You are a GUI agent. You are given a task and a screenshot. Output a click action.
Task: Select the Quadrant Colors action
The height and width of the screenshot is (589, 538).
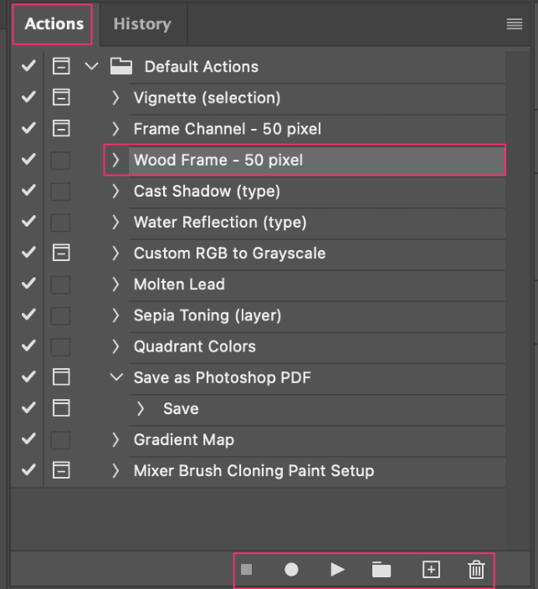click(x=317, y=346)
